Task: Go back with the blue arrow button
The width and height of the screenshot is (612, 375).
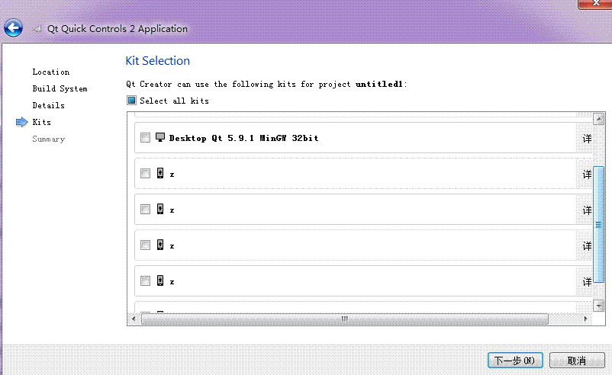Action: (x=13, y=28)
